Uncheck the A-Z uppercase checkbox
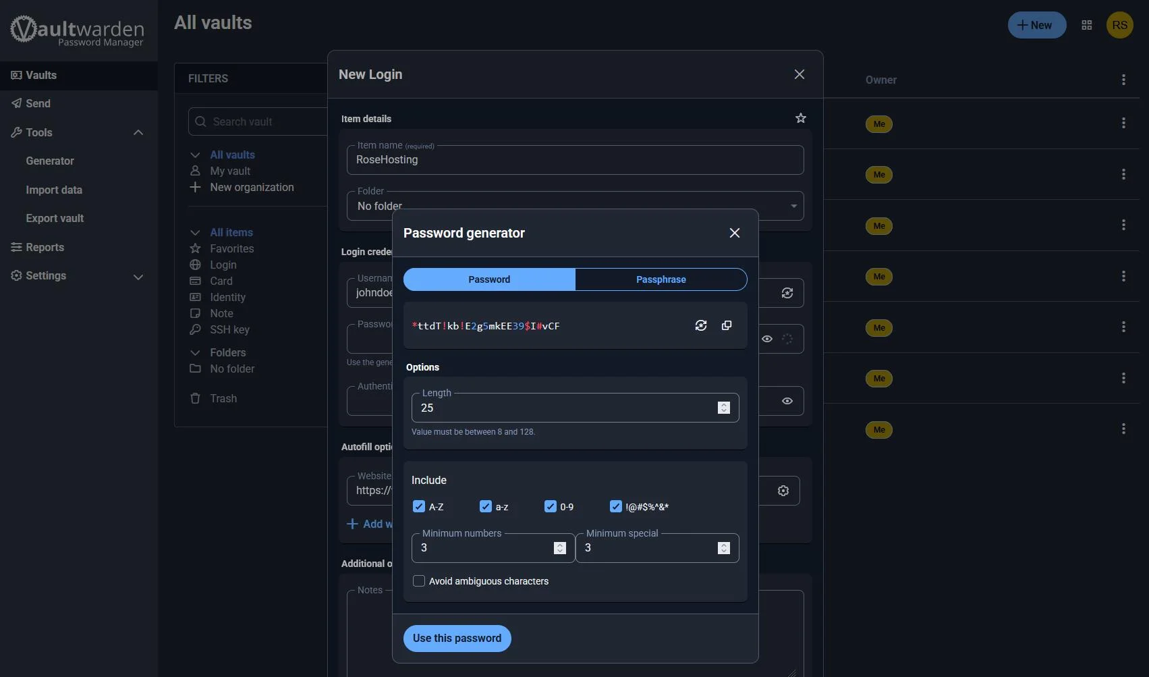This screenshot has width=1149, height=677. point(419,507)
